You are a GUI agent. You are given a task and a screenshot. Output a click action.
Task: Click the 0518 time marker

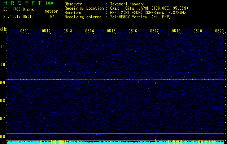coord(176,31)
